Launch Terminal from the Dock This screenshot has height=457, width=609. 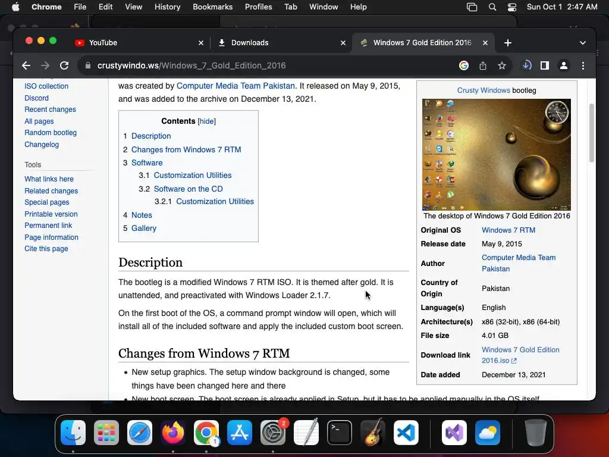(340, 433)
